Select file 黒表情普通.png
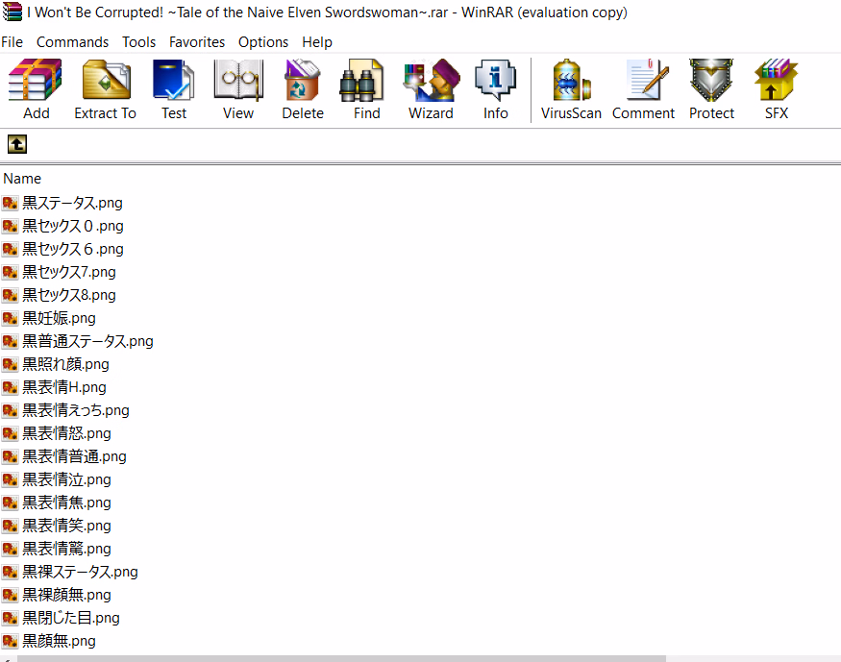 point(75,456)
